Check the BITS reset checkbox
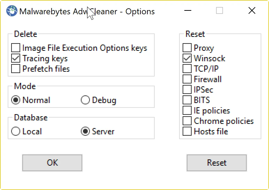 (x=187, y=100)
